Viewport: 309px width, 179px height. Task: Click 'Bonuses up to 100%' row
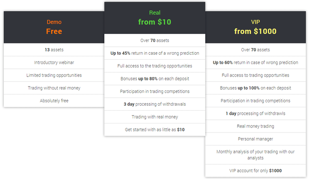click(x=255, y=88)
